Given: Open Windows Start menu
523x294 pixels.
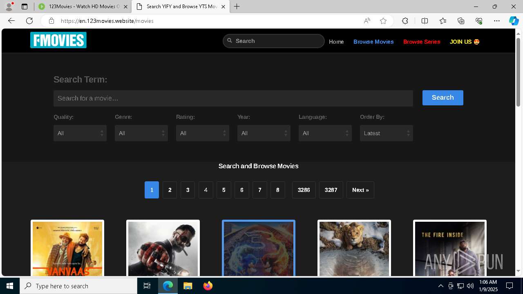Looking at the screenshot, I should pos(10,286).
